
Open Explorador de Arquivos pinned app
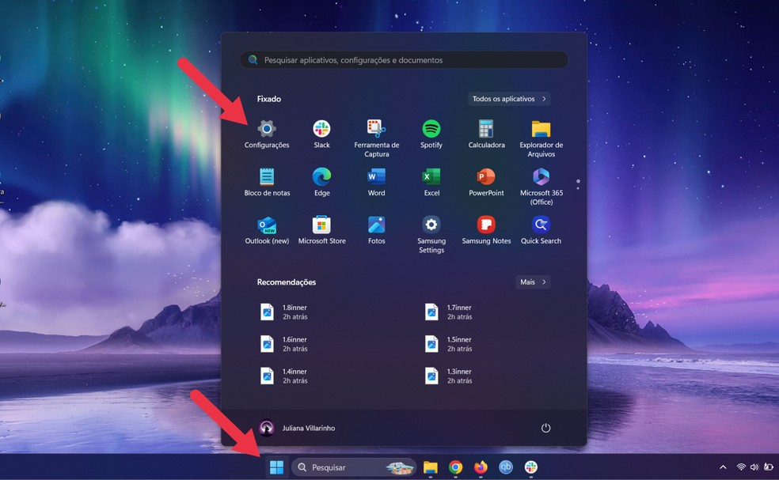click(541, 138)
